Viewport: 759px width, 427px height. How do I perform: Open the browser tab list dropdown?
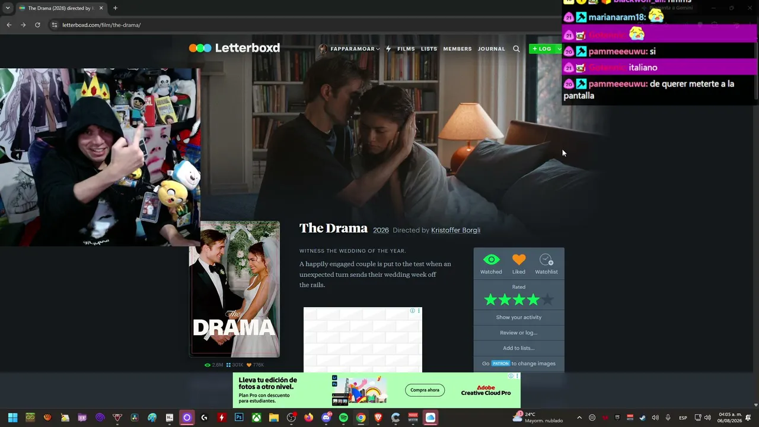point(8,8)
